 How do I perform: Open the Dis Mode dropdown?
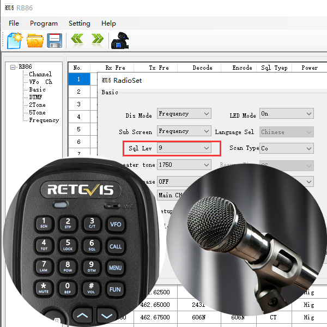click(x=184, y=113)
